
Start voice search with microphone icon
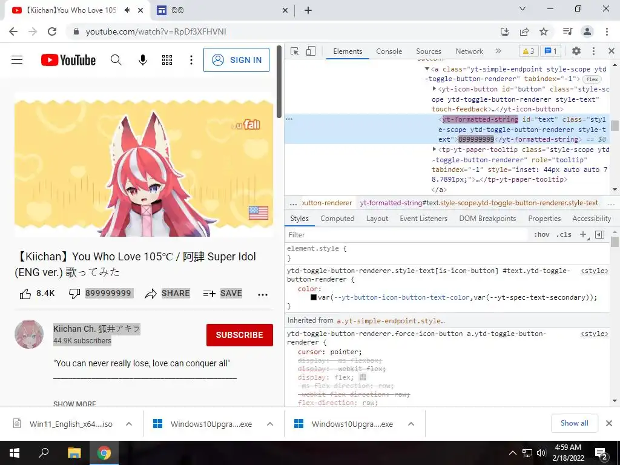pyautogui.click(x=143, y=60)
